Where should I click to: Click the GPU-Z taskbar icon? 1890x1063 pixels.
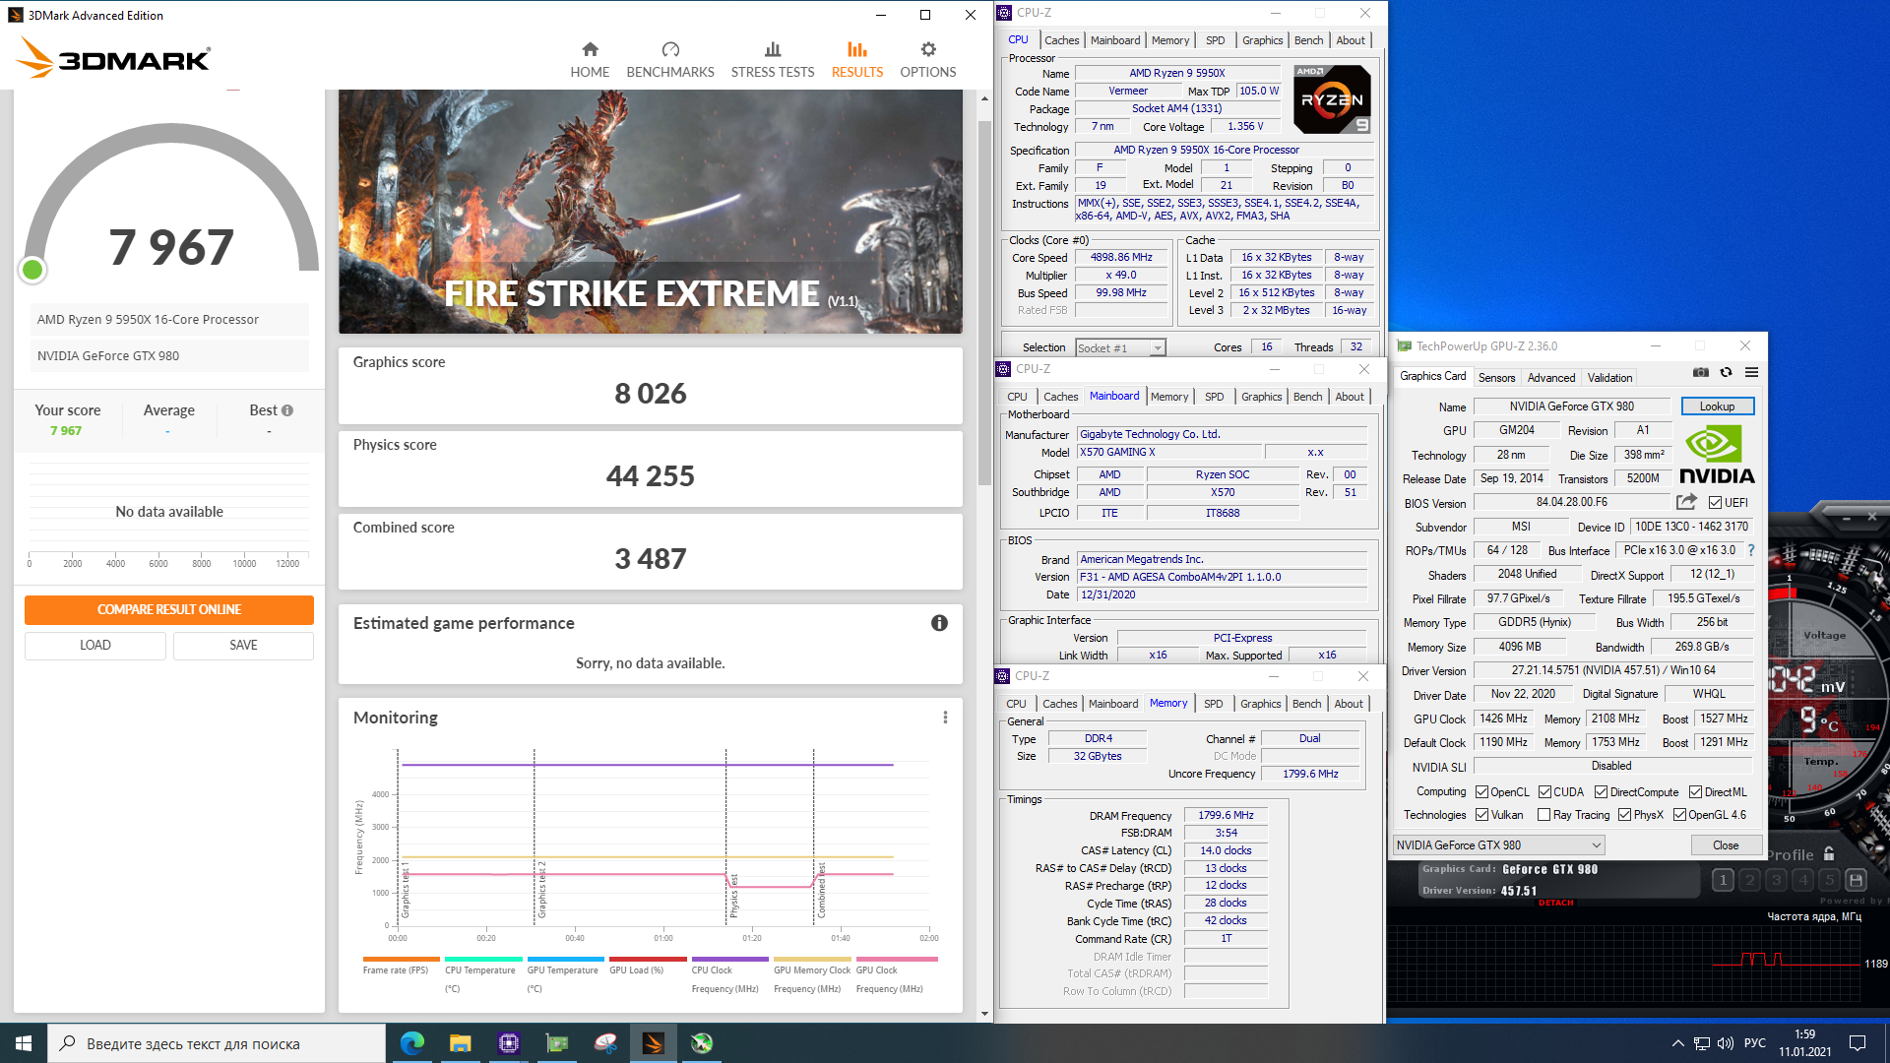[557, 1043]
